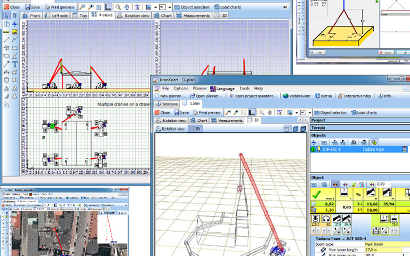Launch the Webbrowser
This screenshot has width=410, height=256.
(x=297, y=96)
